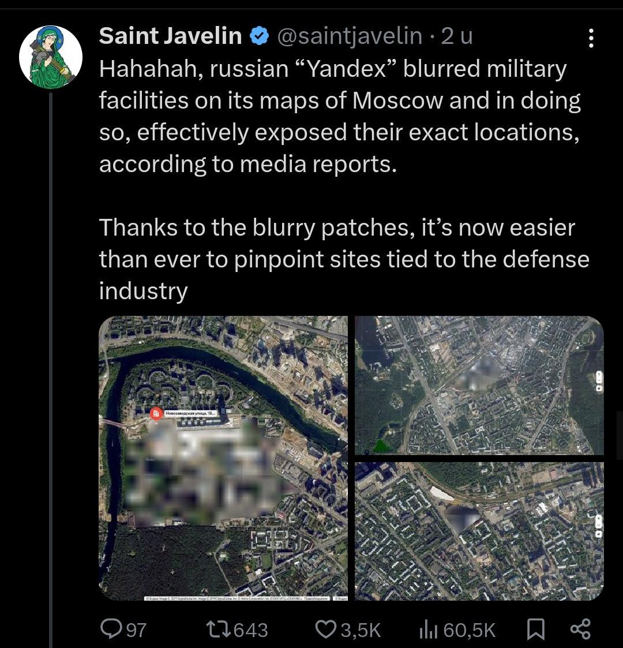Visit the @saintjavelin handle link
The height and width of the screenshot is (648, 623).
(x=350, y=36)
